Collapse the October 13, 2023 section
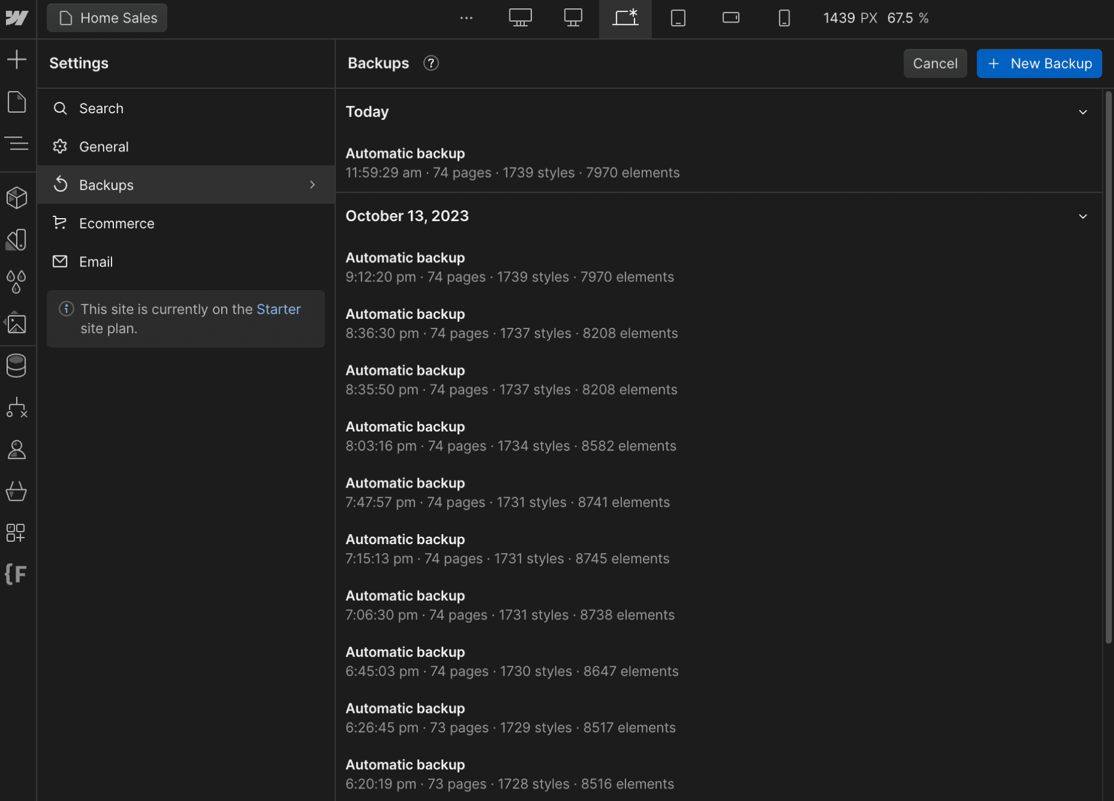This screenshot has width=1114, height=801. click(1083, 216)
